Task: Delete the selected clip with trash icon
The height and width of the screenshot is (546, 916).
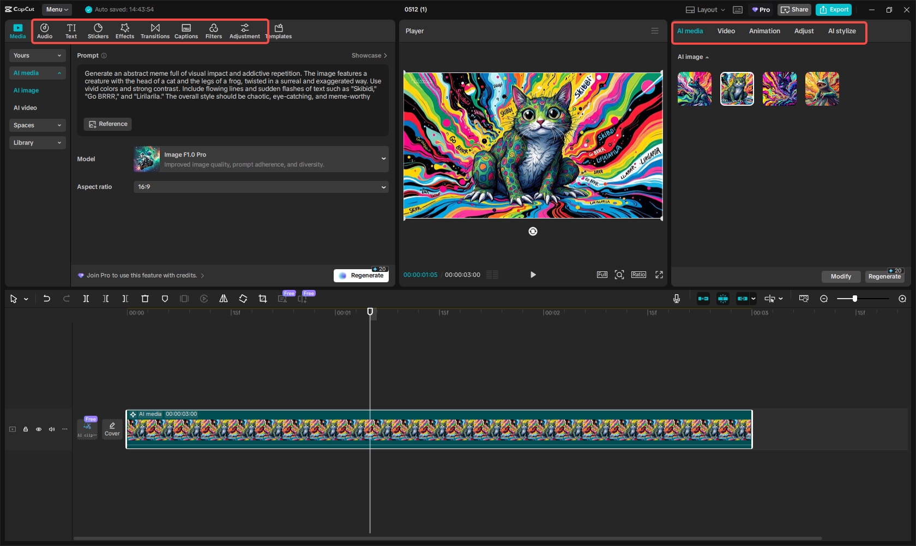Action: coord(145,299)
